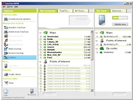Open the Device menu
Image resolution: width=133 pixels, height=100 pixels.
[x=10, y=7]
